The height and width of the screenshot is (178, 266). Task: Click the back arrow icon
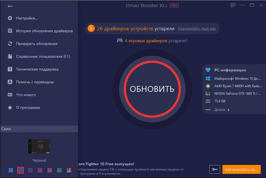(x=10, y=6)
